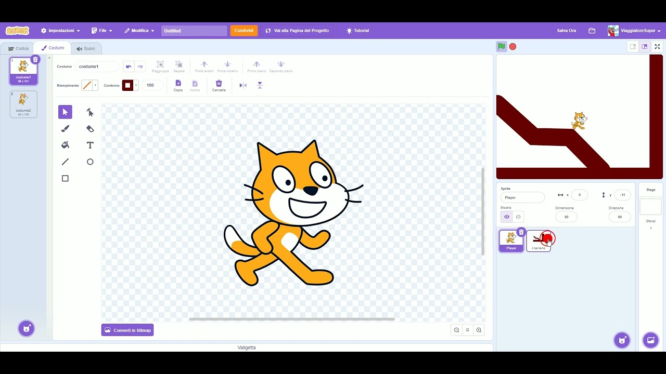Delete the Player sprite with trash icon
Image resolution: width=666 pixels, height=374 pixels.
(x=521, y=232)
